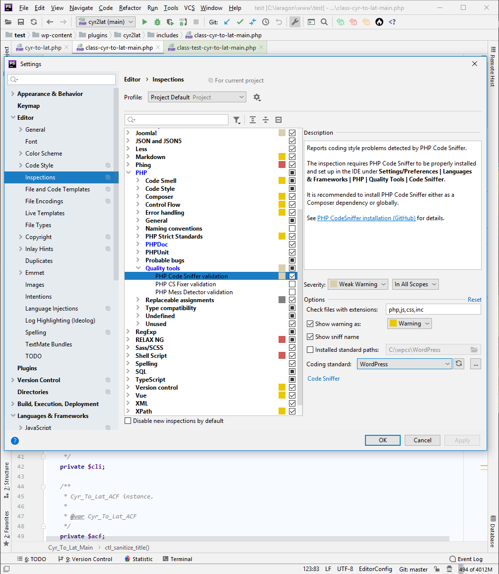The height and width of the screenshot is (574, 499).
Task: Open the Show warning as Warning dropdown
Action: pyautogui.click(x=409, y=324)
